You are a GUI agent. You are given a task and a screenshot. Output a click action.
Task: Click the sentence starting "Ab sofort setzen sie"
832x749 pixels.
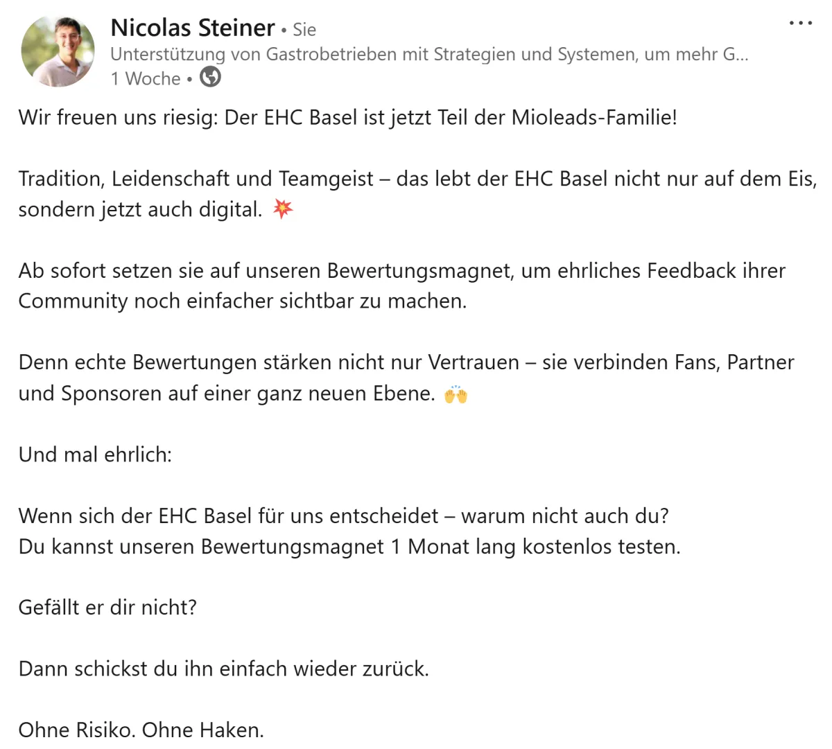click(402, 285)
